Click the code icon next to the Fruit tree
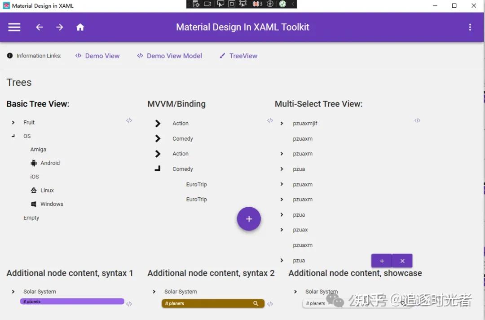Image resolution: width=485 pixels, height=320 pixels. (129, 120)
